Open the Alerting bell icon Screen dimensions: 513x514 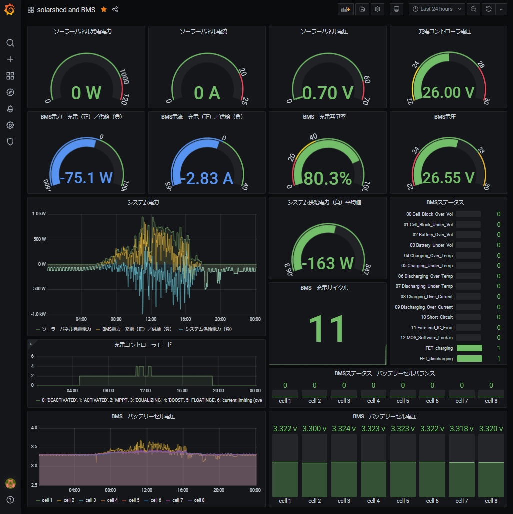10,109
